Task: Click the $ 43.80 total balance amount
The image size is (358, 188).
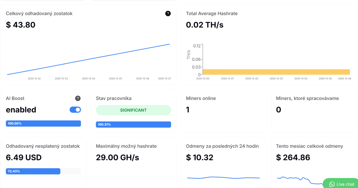Action: point(21,25)
